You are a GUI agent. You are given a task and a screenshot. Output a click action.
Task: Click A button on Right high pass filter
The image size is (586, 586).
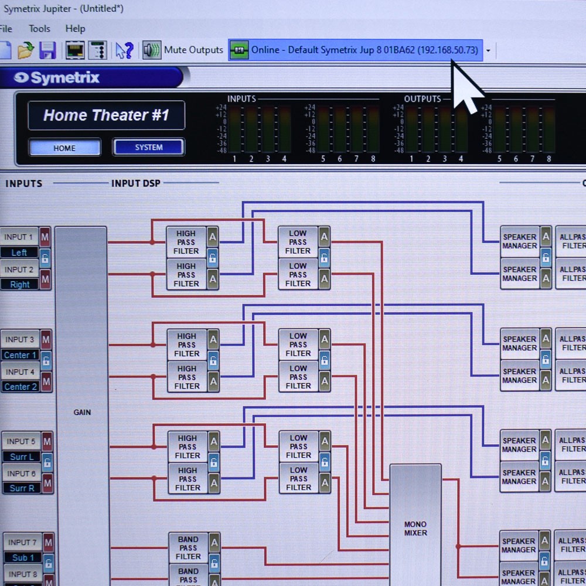coord(213,279)
